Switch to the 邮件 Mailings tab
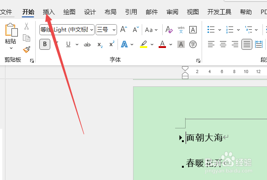 click(152, 12)
